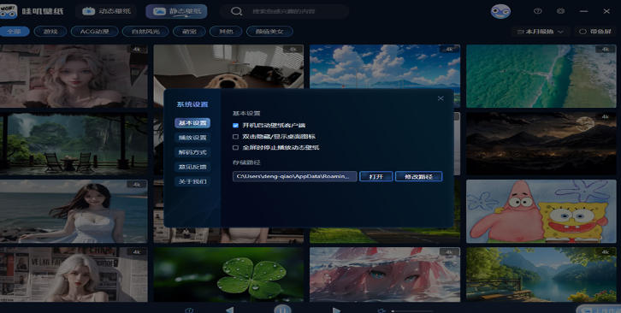Click the search magnifier icon
Screen dimensions: 621x313
coord(236,11)
